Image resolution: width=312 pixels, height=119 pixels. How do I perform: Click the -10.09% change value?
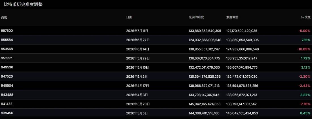pyautogui.click(x=304, y=49)
